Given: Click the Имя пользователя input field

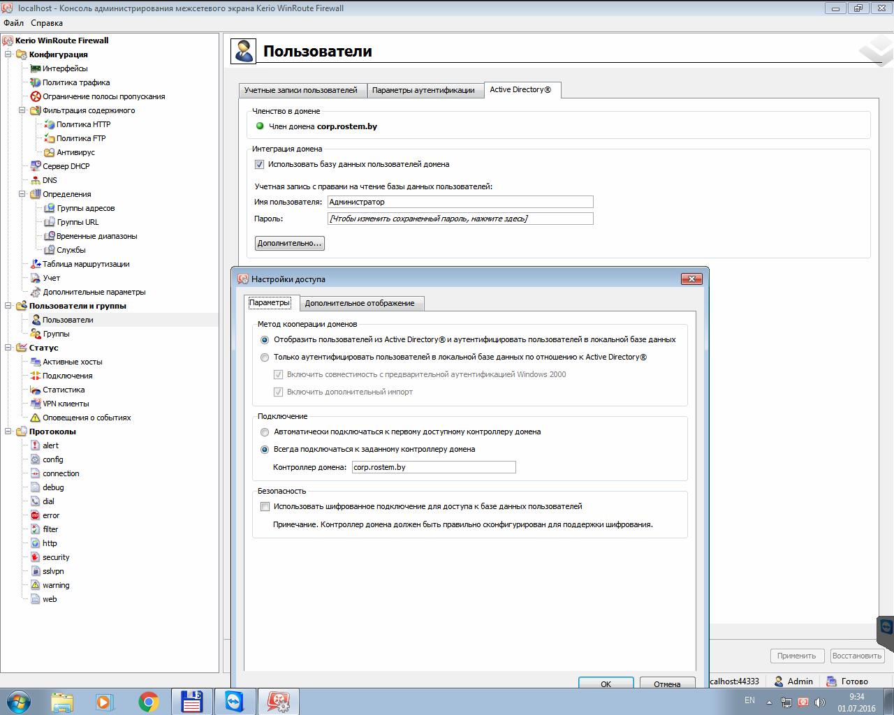Looking at the screenshot, I should point(460,202).
